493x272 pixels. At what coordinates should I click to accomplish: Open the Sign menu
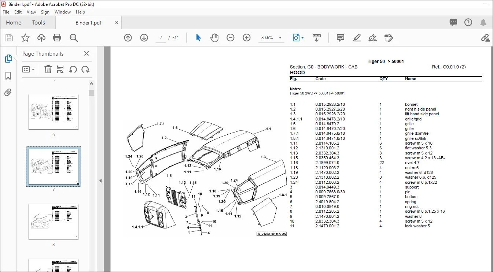[45, 12]
